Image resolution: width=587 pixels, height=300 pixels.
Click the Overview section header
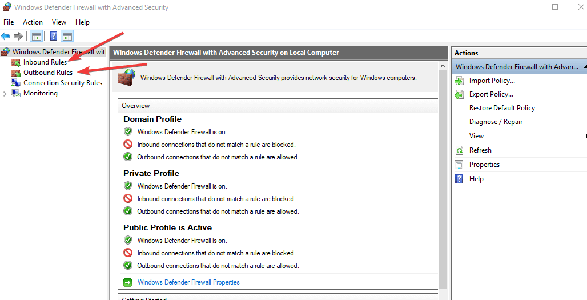coord(278,106)
